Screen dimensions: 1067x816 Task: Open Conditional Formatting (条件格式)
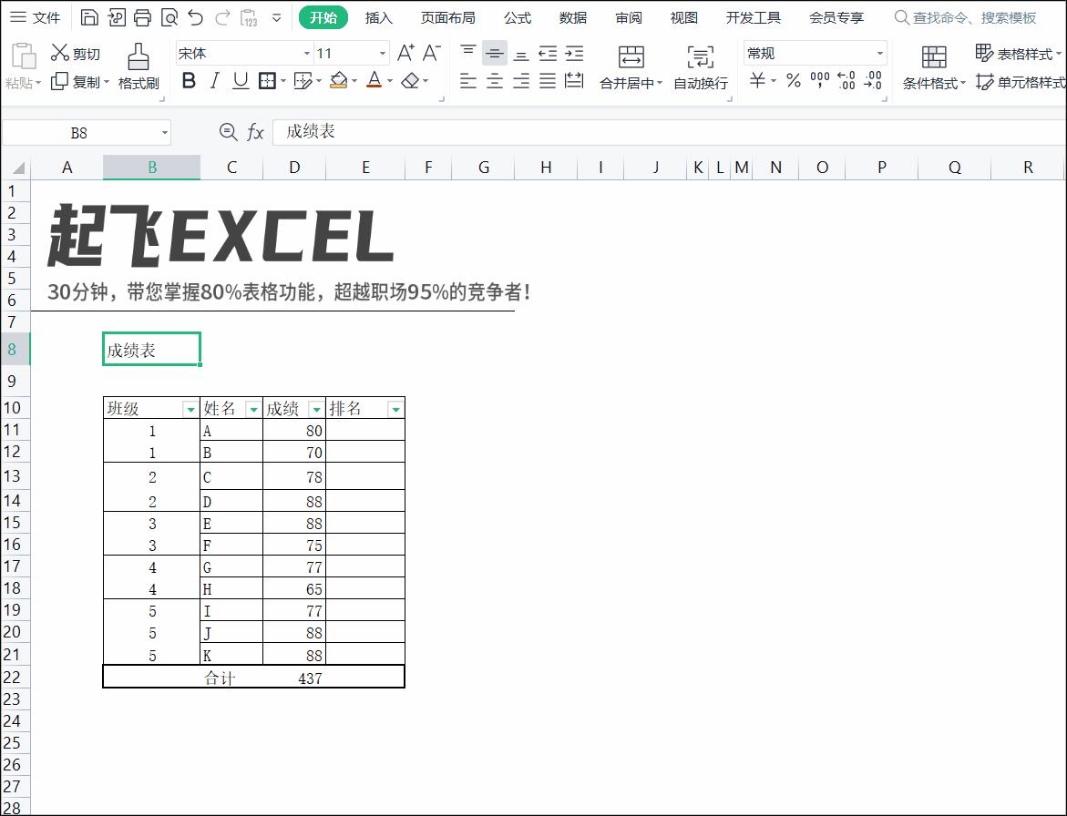pos(934,66)
